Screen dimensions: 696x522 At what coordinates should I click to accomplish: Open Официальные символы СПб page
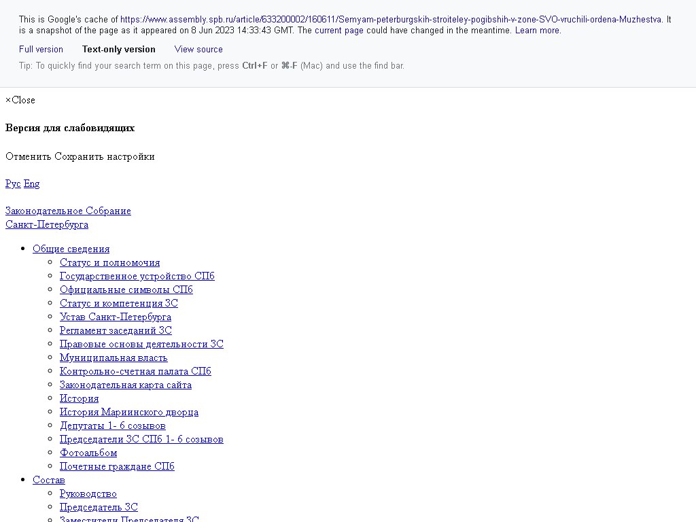126,290
